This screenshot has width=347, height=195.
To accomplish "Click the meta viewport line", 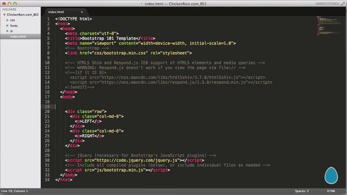I will pyautogui.click(x=151, y=43).
